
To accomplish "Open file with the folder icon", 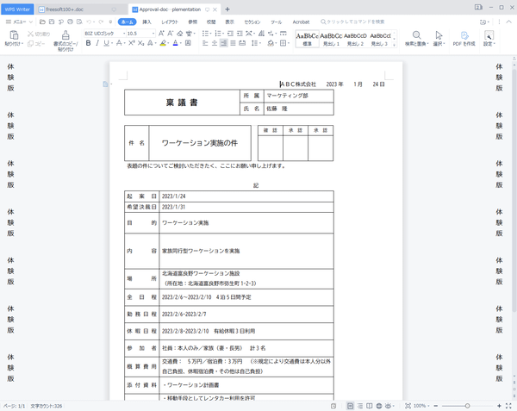I will [42, 22].
